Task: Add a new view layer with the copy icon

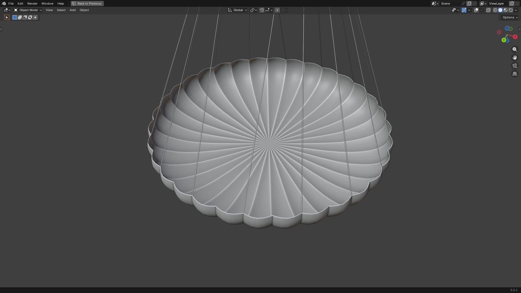Action: click(512, 4)
